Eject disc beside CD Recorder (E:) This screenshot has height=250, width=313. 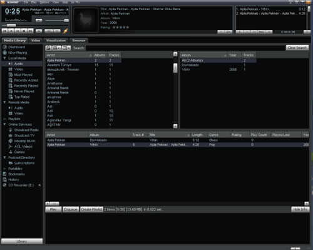coord(39,185)
